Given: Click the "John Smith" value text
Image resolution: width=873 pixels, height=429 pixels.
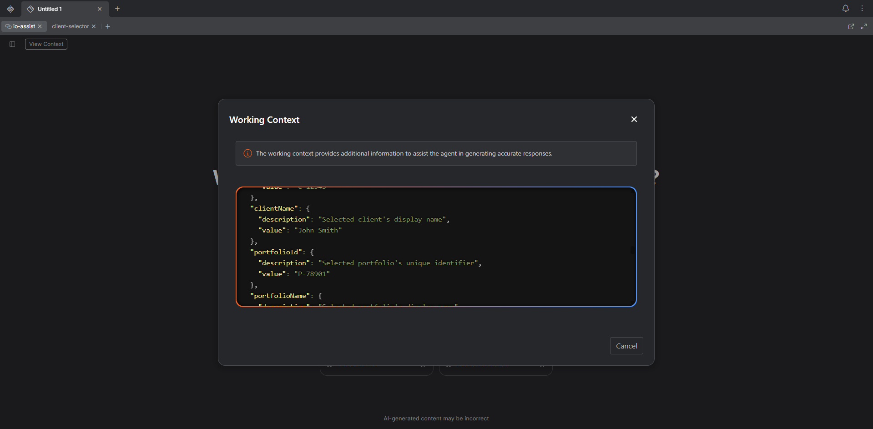Looking at the screenshot, I should (x=318, y=230).
